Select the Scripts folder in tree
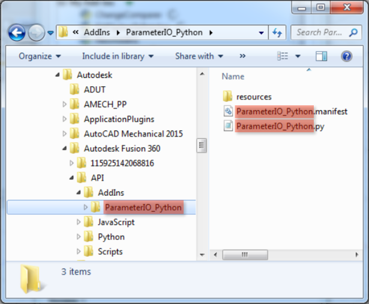This screenshot has height=304, width=369. point(110,251)
